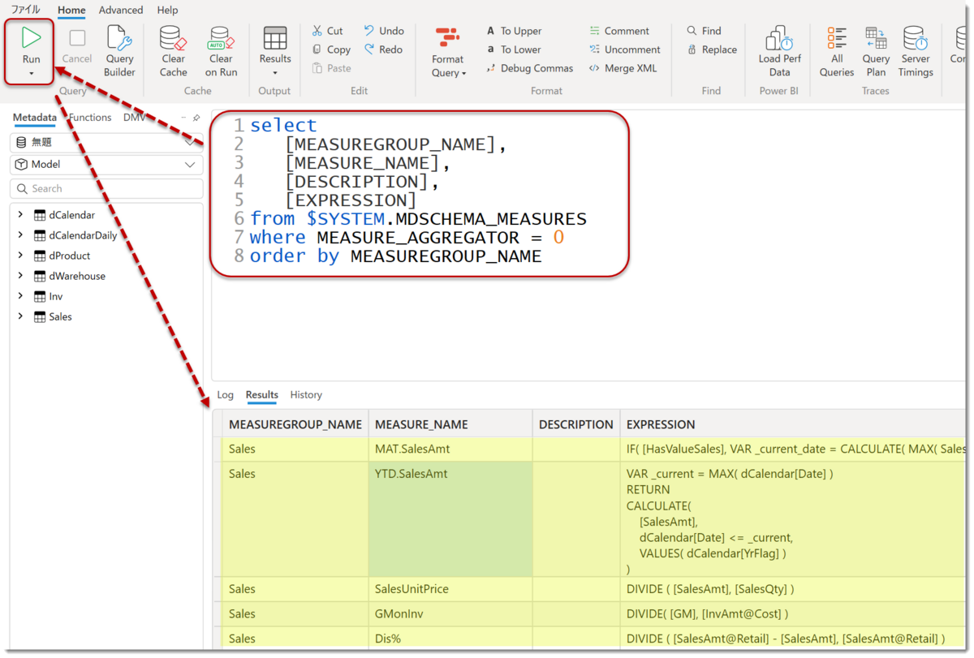Click Clear Cache
The height and width of the screenshot is (658, 974).
pos(173,50)
